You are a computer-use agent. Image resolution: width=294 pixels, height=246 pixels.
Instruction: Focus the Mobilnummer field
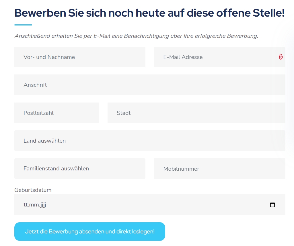pyautogui.click(x=219, y=168)
